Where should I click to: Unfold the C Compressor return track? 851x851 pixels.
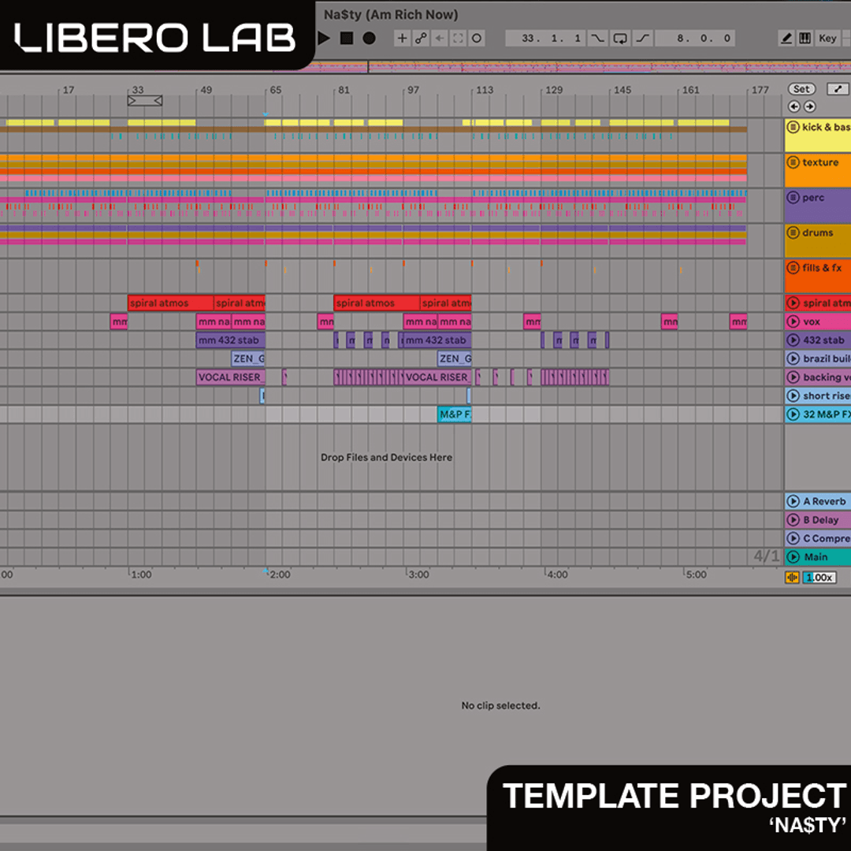coord(793,538)
